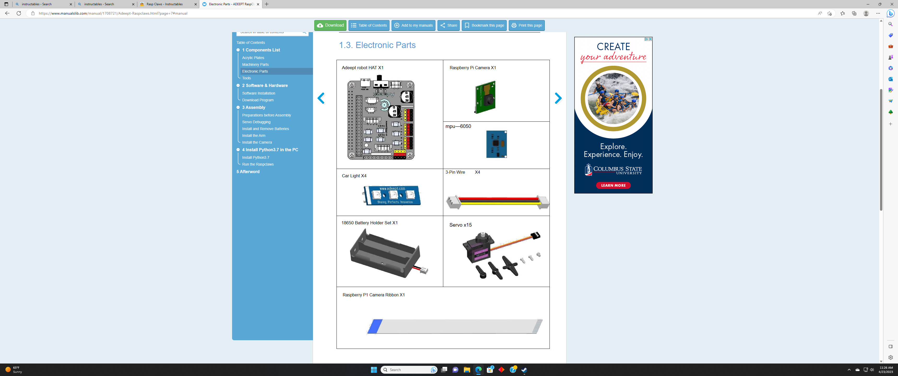This screenshot has height=376, width=898.
Task: Bookmark this page button
Action: point(484,26)
